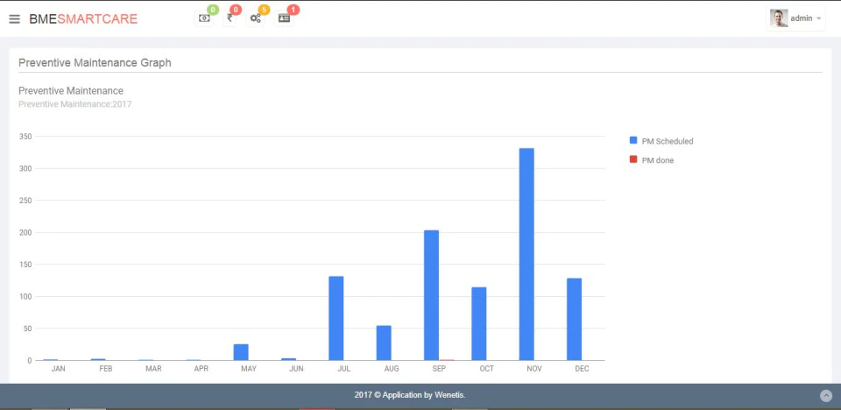Click the scroll-to-top arrow in footer
Screen dimensions: 841x410
[826, 395]
